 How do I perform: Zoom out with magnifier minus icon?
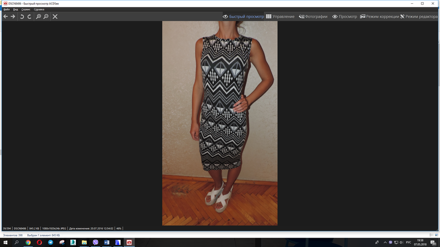46,16
